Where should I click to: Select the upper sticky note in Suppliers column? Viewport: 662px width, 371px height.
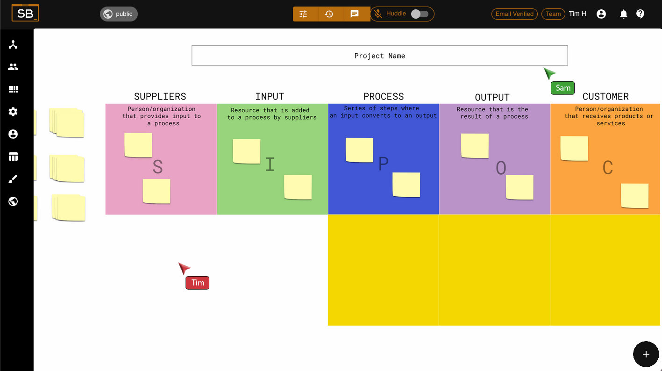138,145
